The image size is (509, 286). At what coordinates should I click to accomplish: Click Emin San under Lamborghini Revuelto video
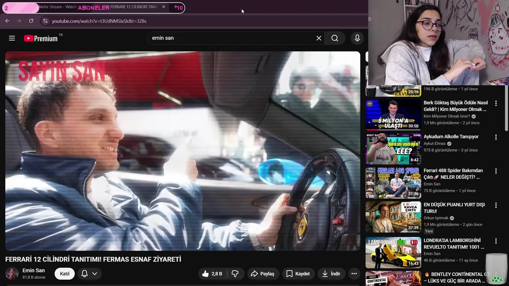[432, 254]
